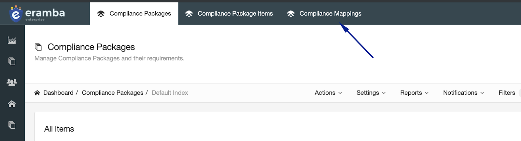Click the Filters button
Image resolution: width=521 pixels, height=141 pixels.
coord(507,93)
